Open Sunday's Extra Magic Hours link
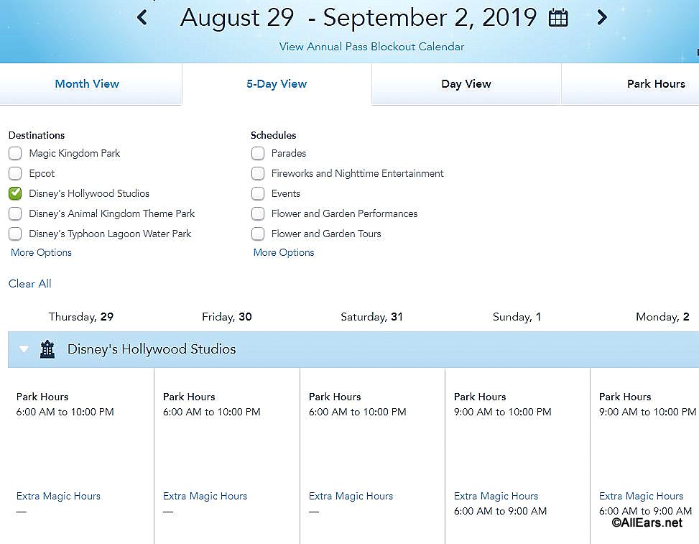 [496, 496]
